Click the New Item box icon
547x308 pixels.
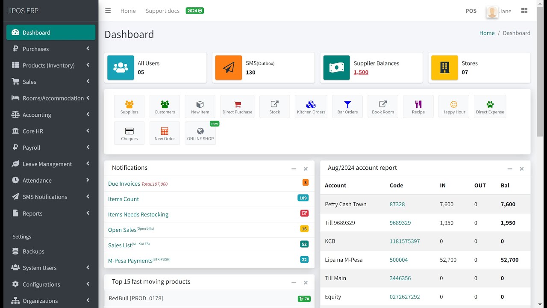tap(200, 107)
